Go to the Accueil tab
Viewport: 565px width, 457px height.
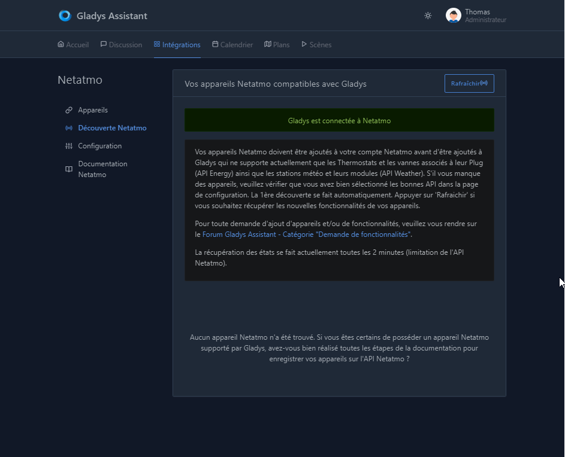[73, 44]
